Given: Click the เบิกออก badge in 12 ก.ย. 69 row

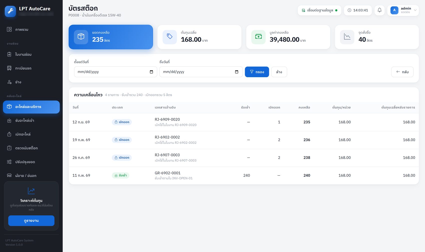Looking at the screenshot, I should click(x=122, y=122).
